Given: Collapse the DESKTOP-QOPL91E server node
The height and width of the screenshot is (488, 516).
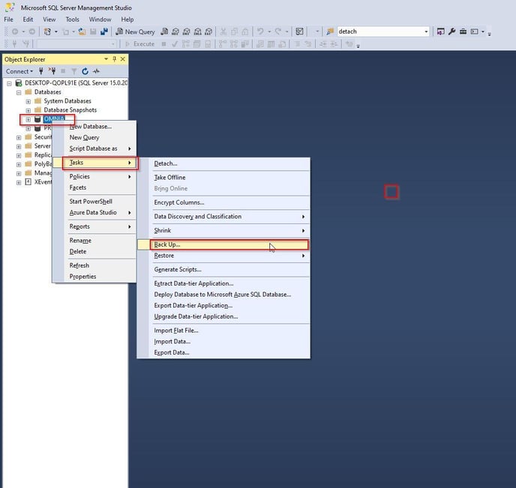Looking at the screenshot, I should tap(9, 83).
